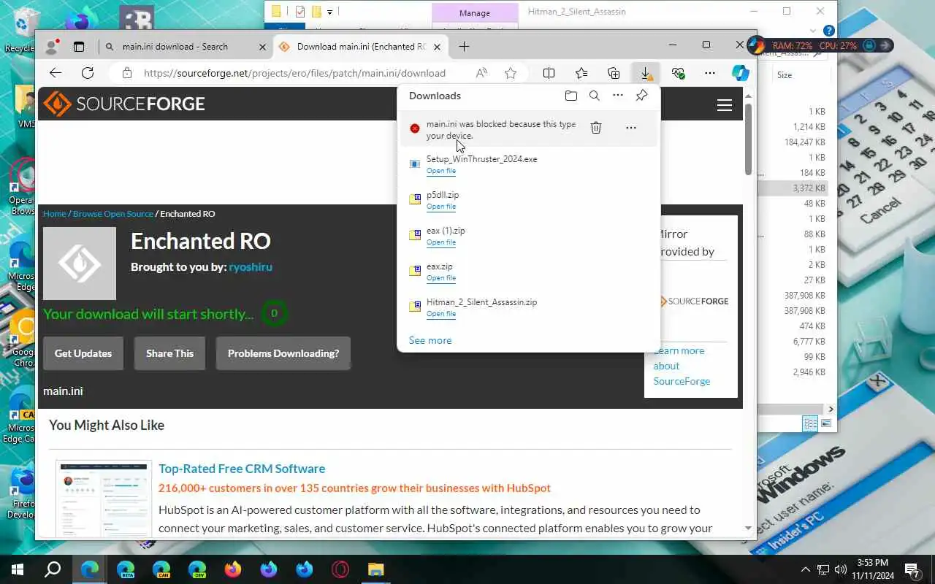
Task: Open File Explorer from taskbar
Action: click(x=375, y=569)
